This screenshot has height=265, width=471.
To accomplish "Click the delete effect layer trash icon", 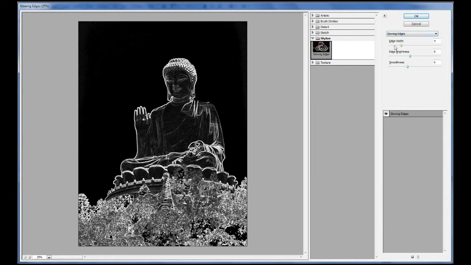I will (418, 257).
